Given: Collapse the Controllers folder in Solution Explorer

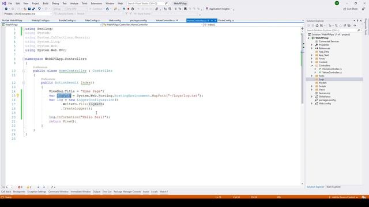Looking at the screenshot, I should [x=312, y=66].
